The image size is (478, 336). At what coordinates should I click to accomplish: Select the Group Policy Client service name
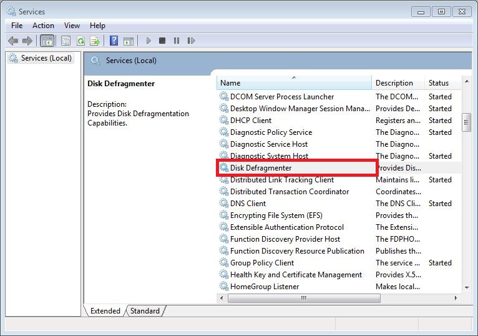pyautogui.click(x=262, y=263)
